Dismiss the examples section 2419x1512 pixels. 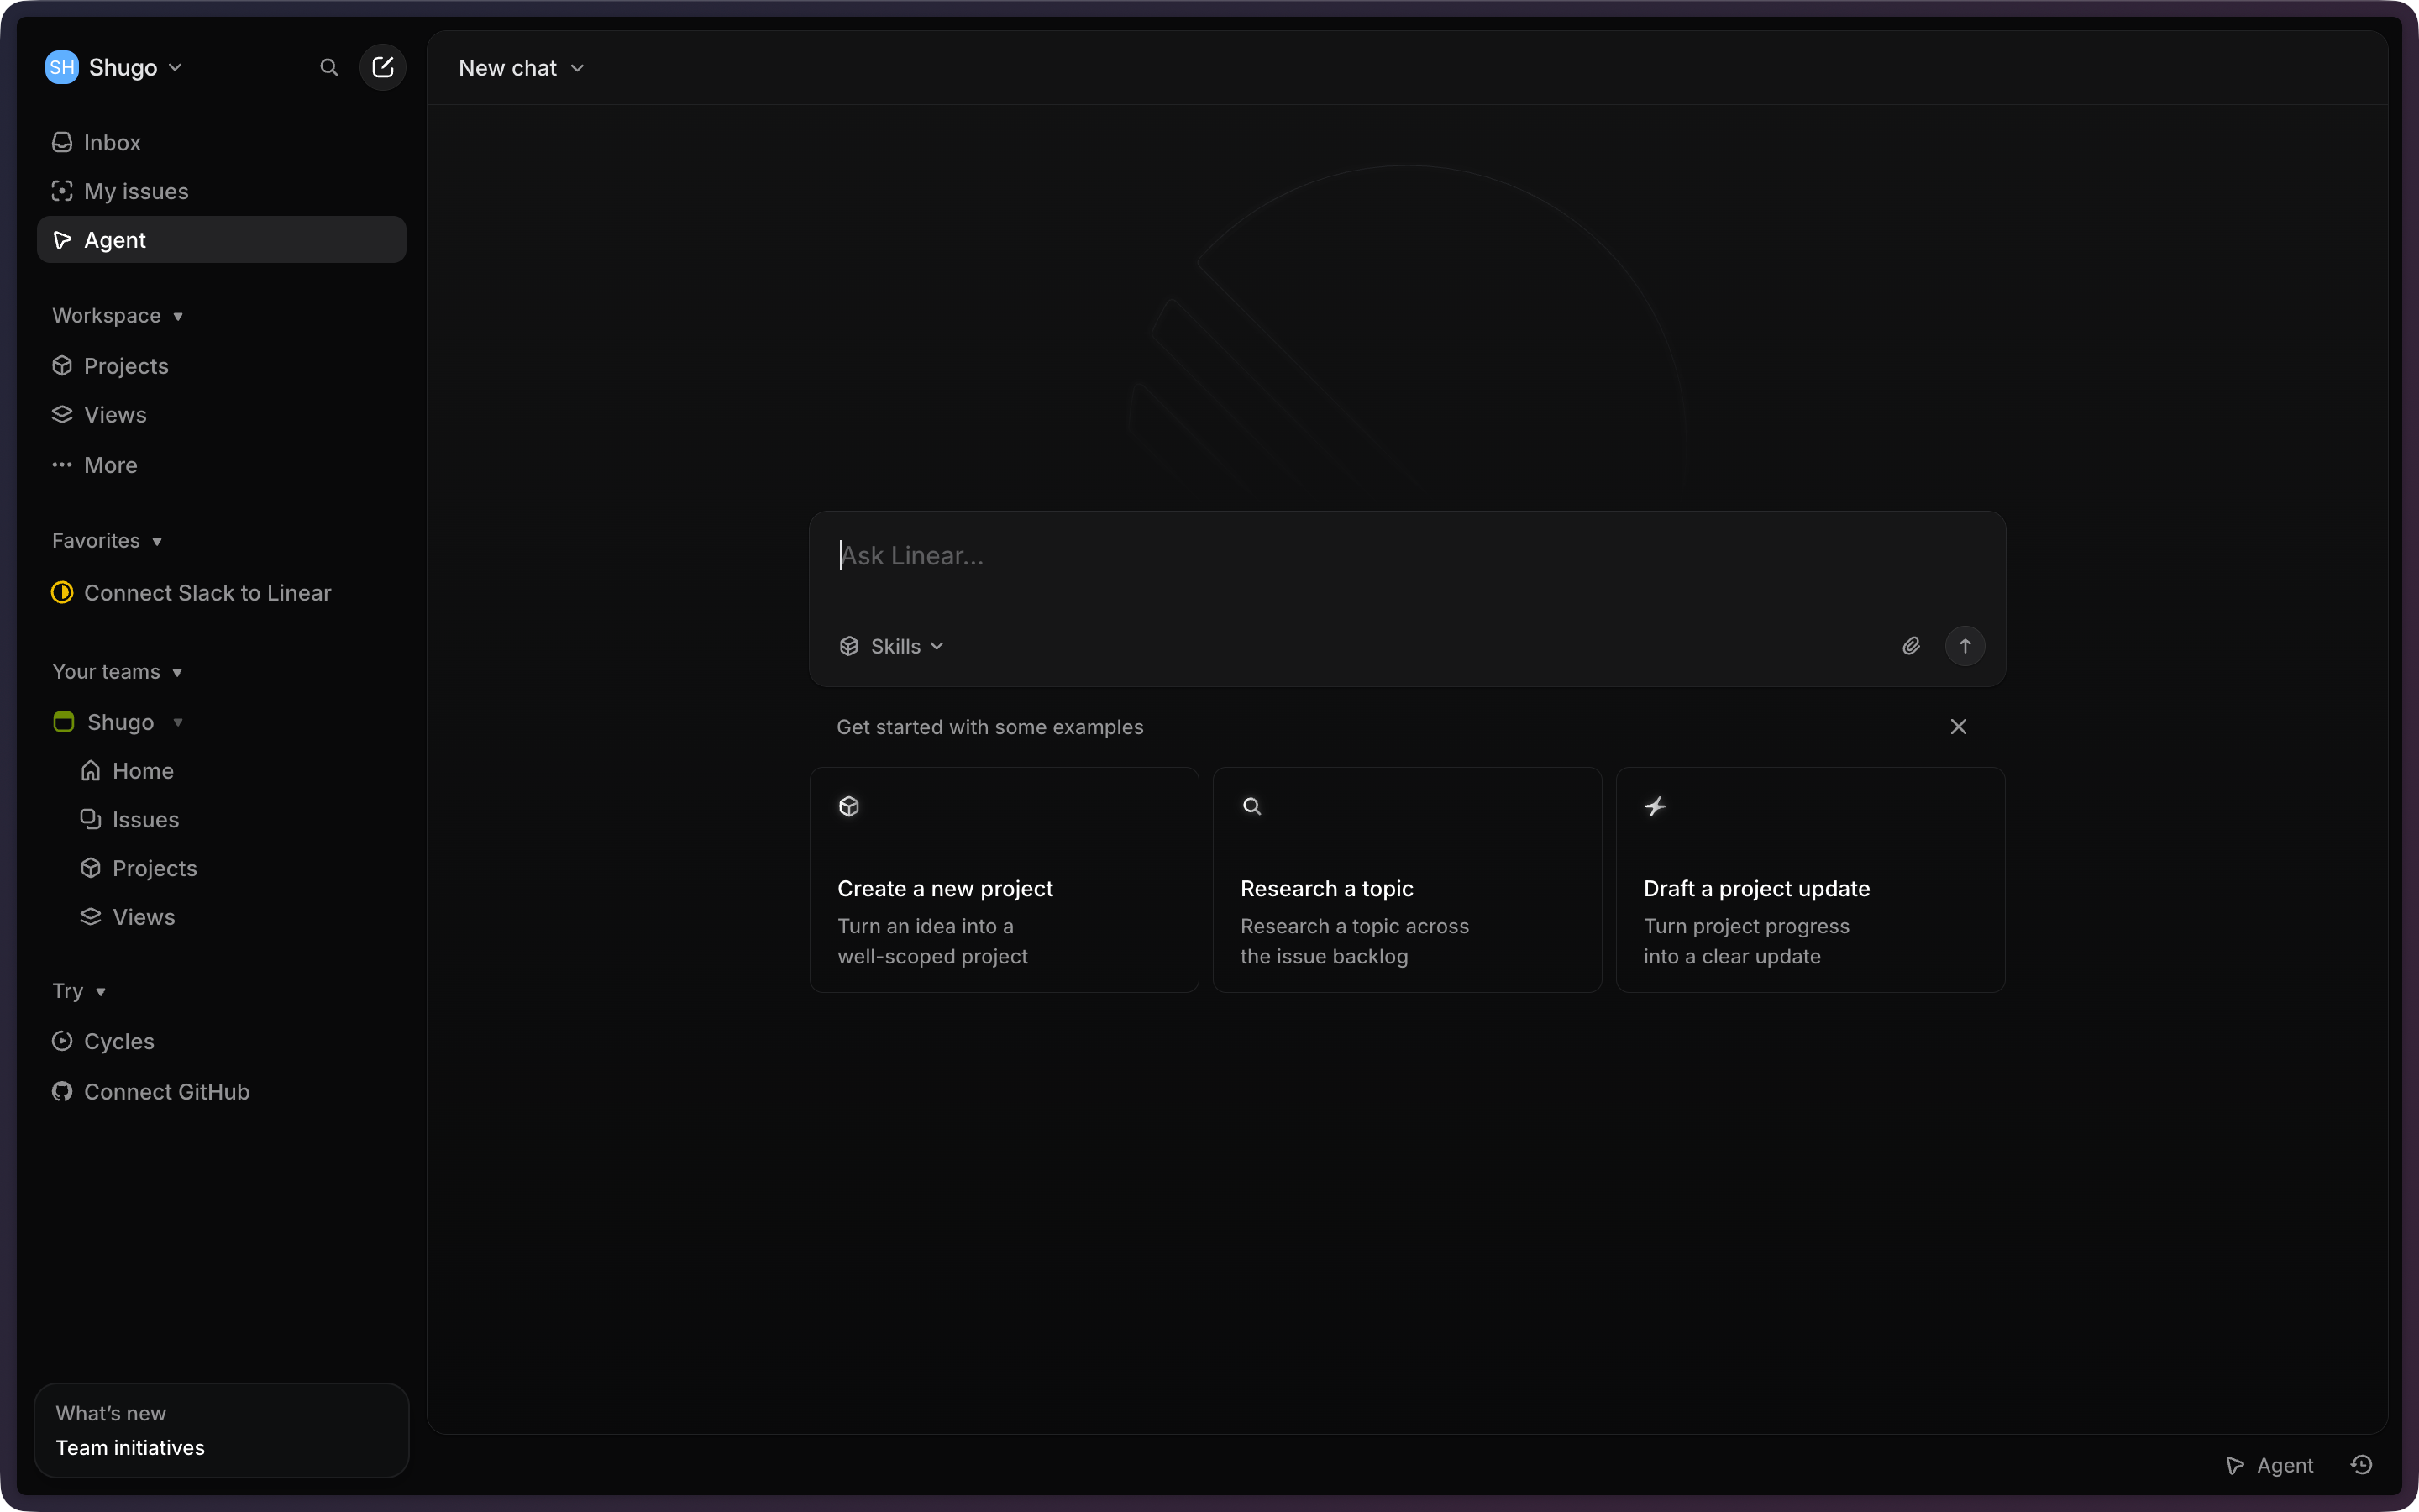point(1958,727)
